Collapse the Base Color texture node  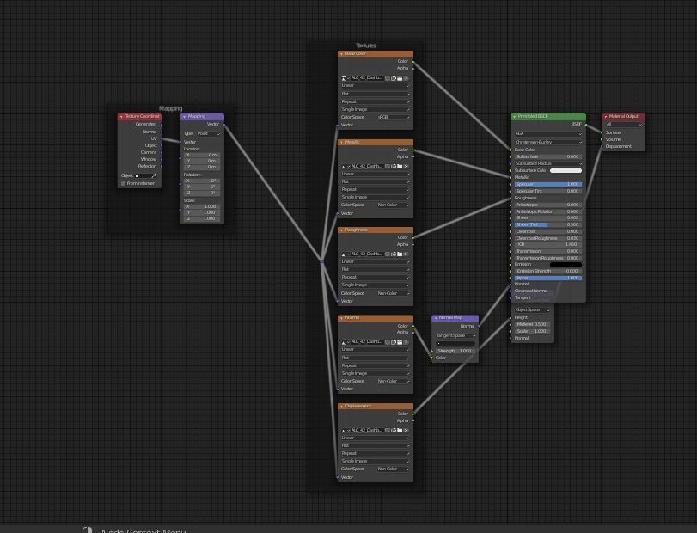coord(341,54)
